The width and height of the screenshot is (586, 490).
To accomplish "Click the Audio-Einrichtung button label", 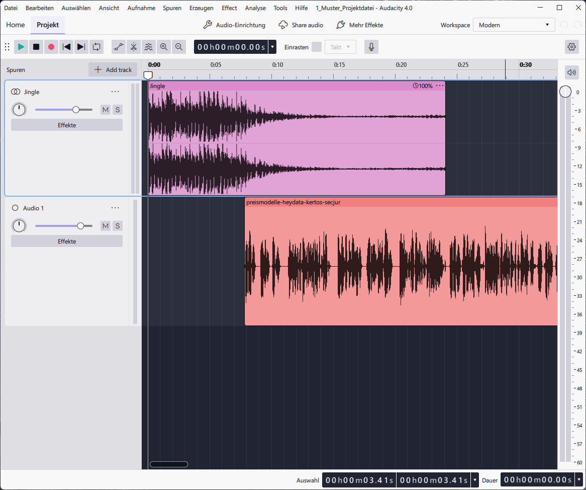I will tap(241, 25).
